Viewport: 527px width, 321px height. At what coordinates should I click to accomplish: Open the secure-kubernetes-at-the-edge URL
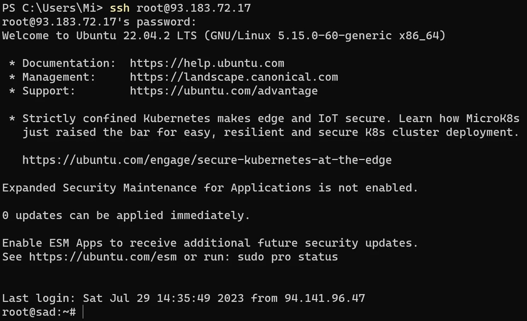[207, 160]
